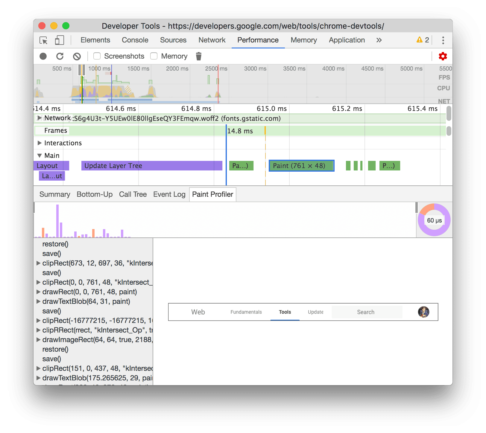Collect garbage using the trash icon
Image resolution: width=486 pixels, height=433 pixels.
point(199,56)
